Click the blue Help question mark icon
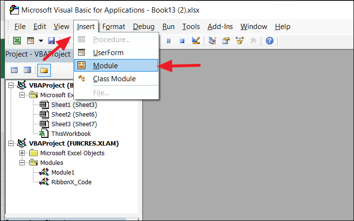This screenshot has width=354, height=221. click(x=269, y=41)
